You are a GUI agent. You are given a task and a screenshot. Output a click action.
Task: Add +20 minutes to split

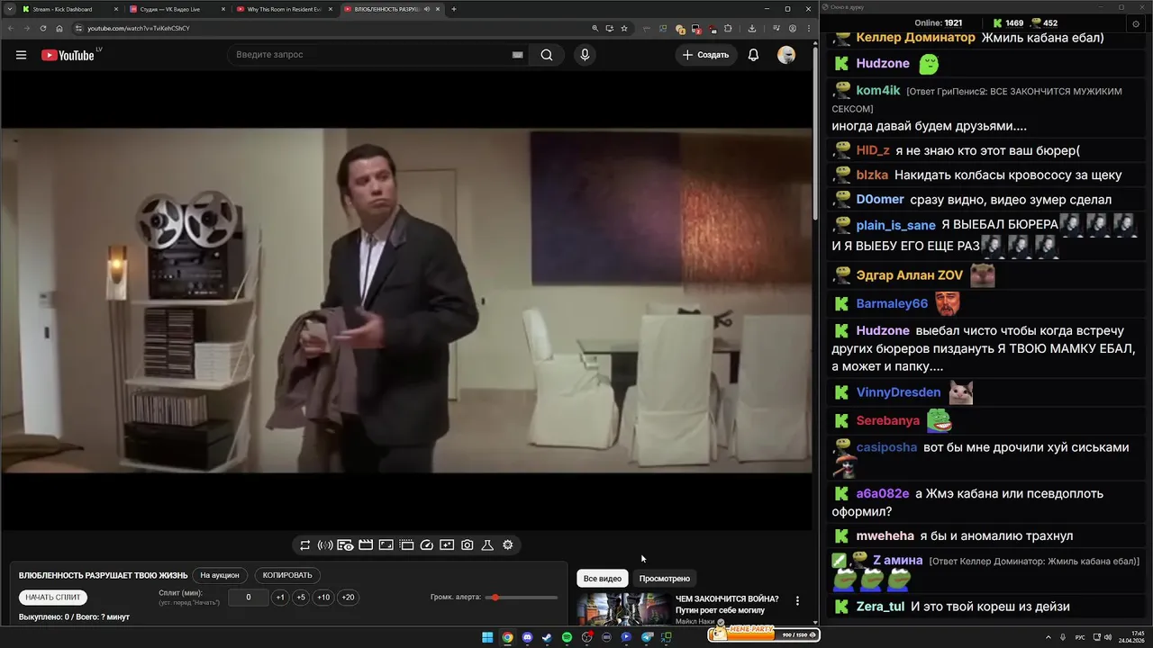pos(348,598)
